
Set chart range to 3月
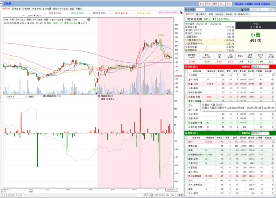[156, 195]
